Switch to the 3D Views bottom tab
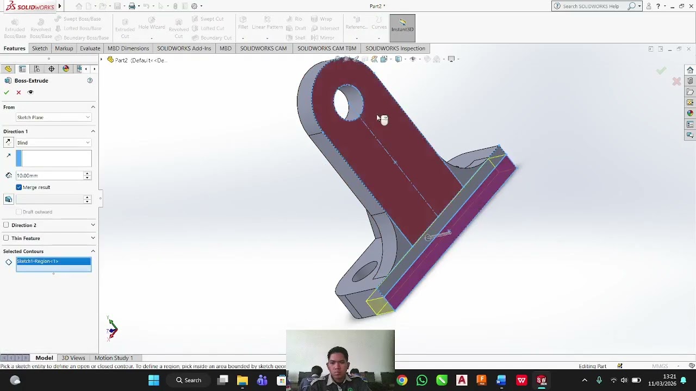The image size is (696, 391). pyautogui.click(x=73, y=358)
